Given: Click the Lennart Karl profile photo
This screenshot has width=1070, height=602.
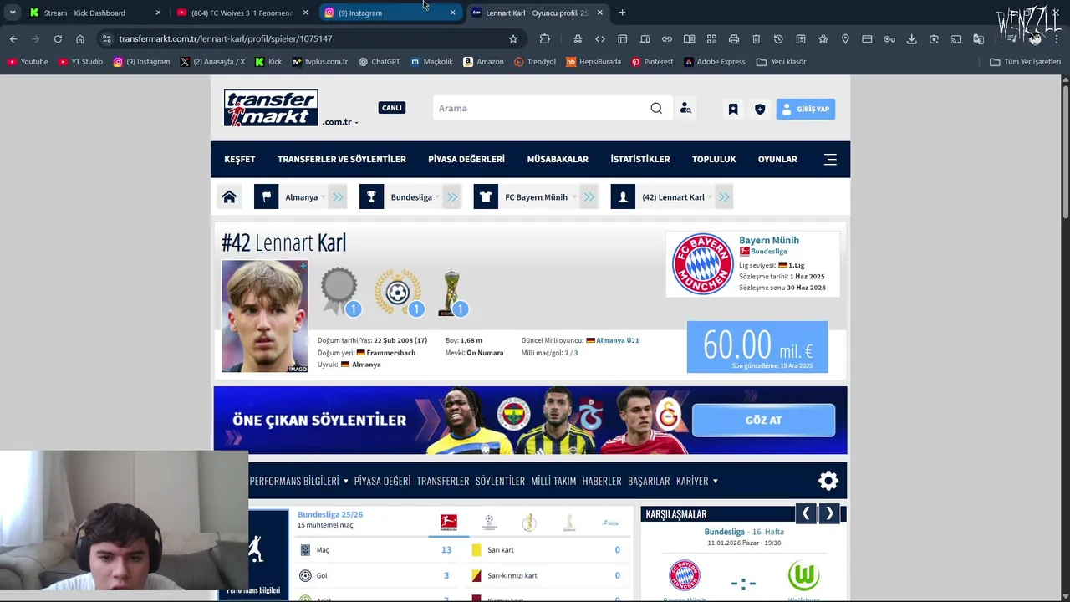Looking at the screenshot, I should click(264, 316).
